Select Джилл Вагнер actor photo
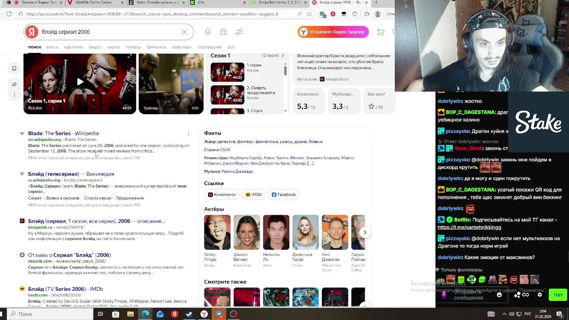This screenshot has width=569, height=320. pos(247,232)
